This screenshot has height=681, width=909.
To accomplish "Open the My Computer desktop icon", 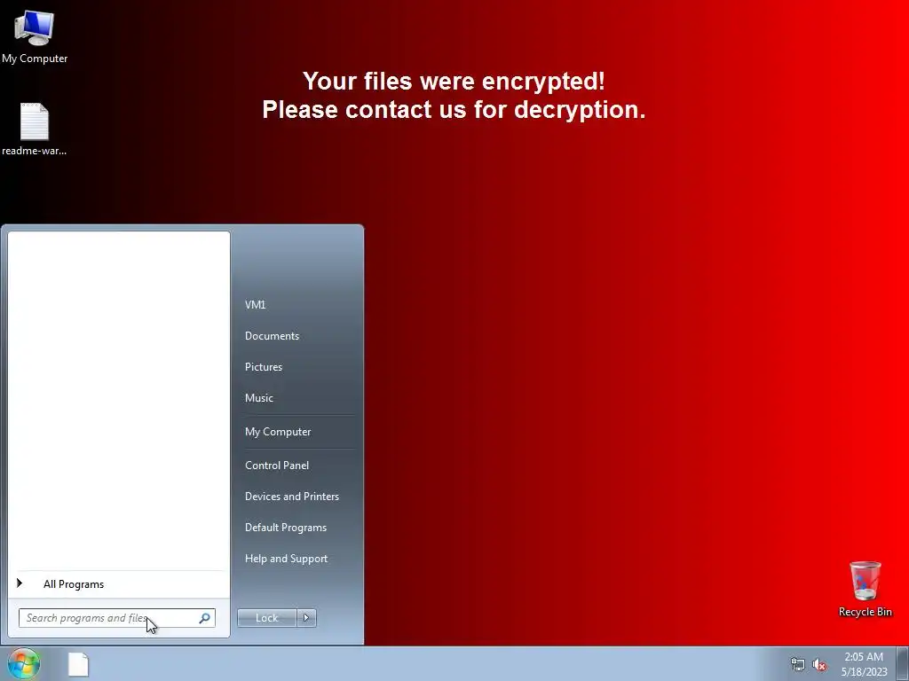I will (x=35, y=36).
